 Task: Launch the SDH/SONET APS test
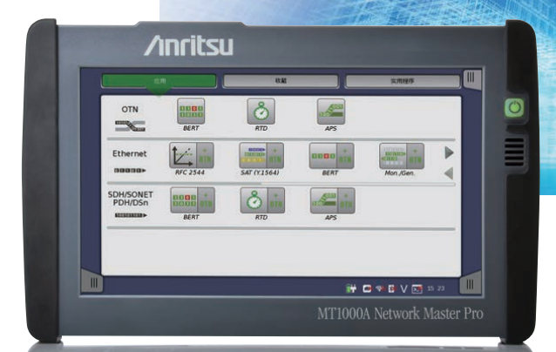(330, 201)
